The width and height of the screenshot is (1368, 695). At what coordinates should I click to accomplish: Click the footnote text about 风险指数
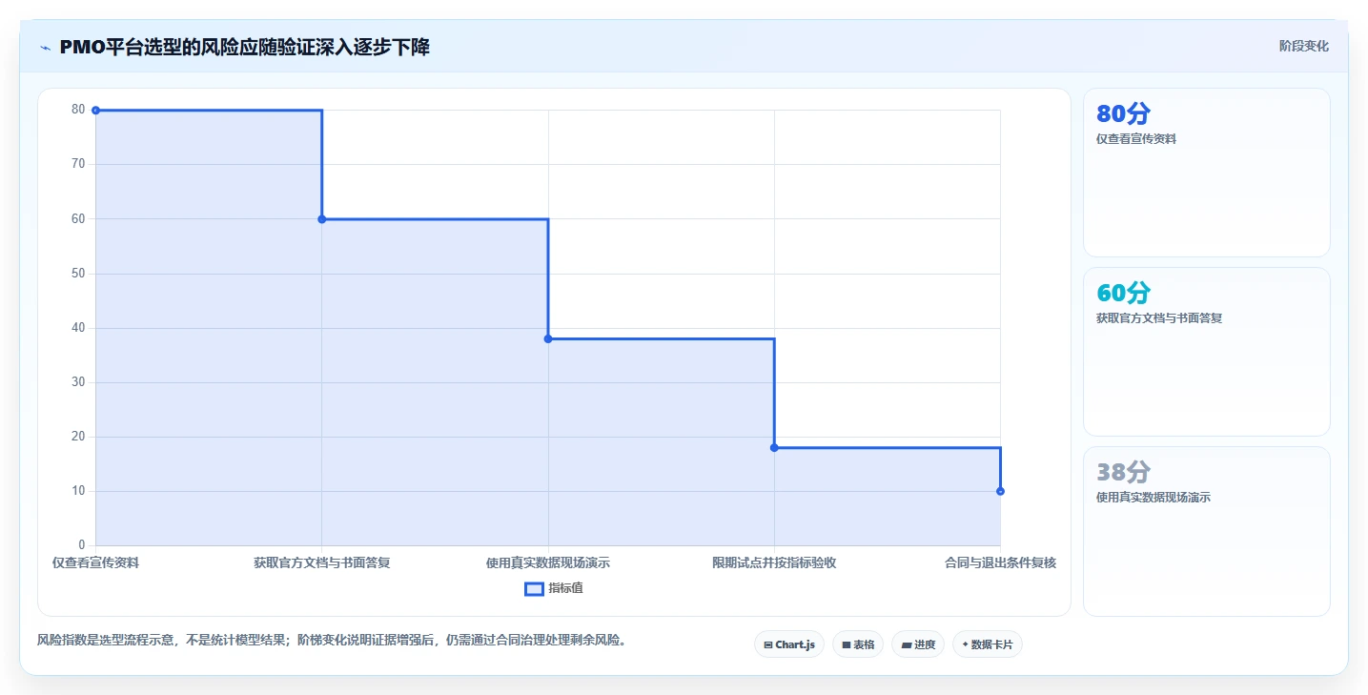tap(334, 640)
